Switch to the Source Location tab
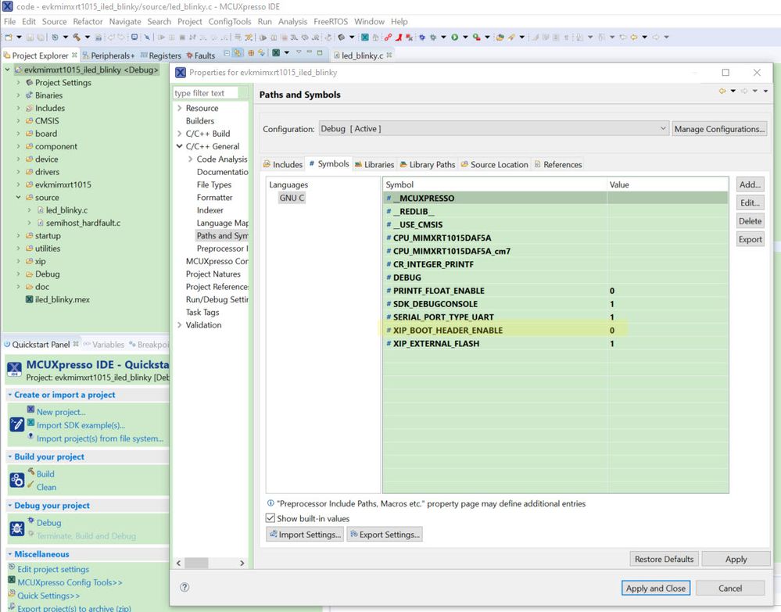This screenshot has width=781, height=612. [494, 164]
